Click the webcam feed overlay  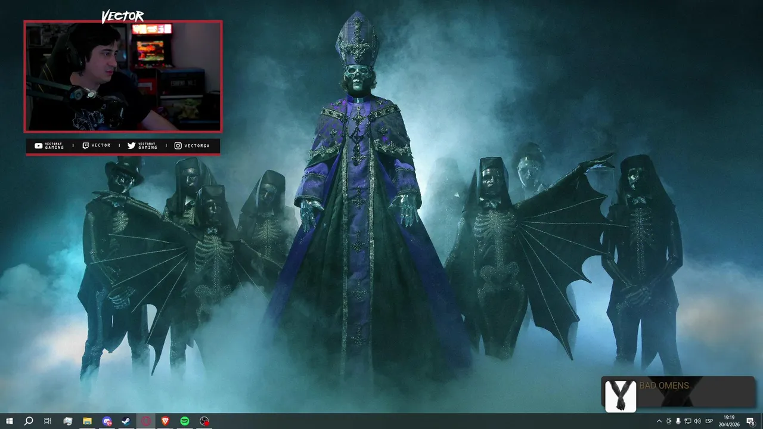click(123, 76)
